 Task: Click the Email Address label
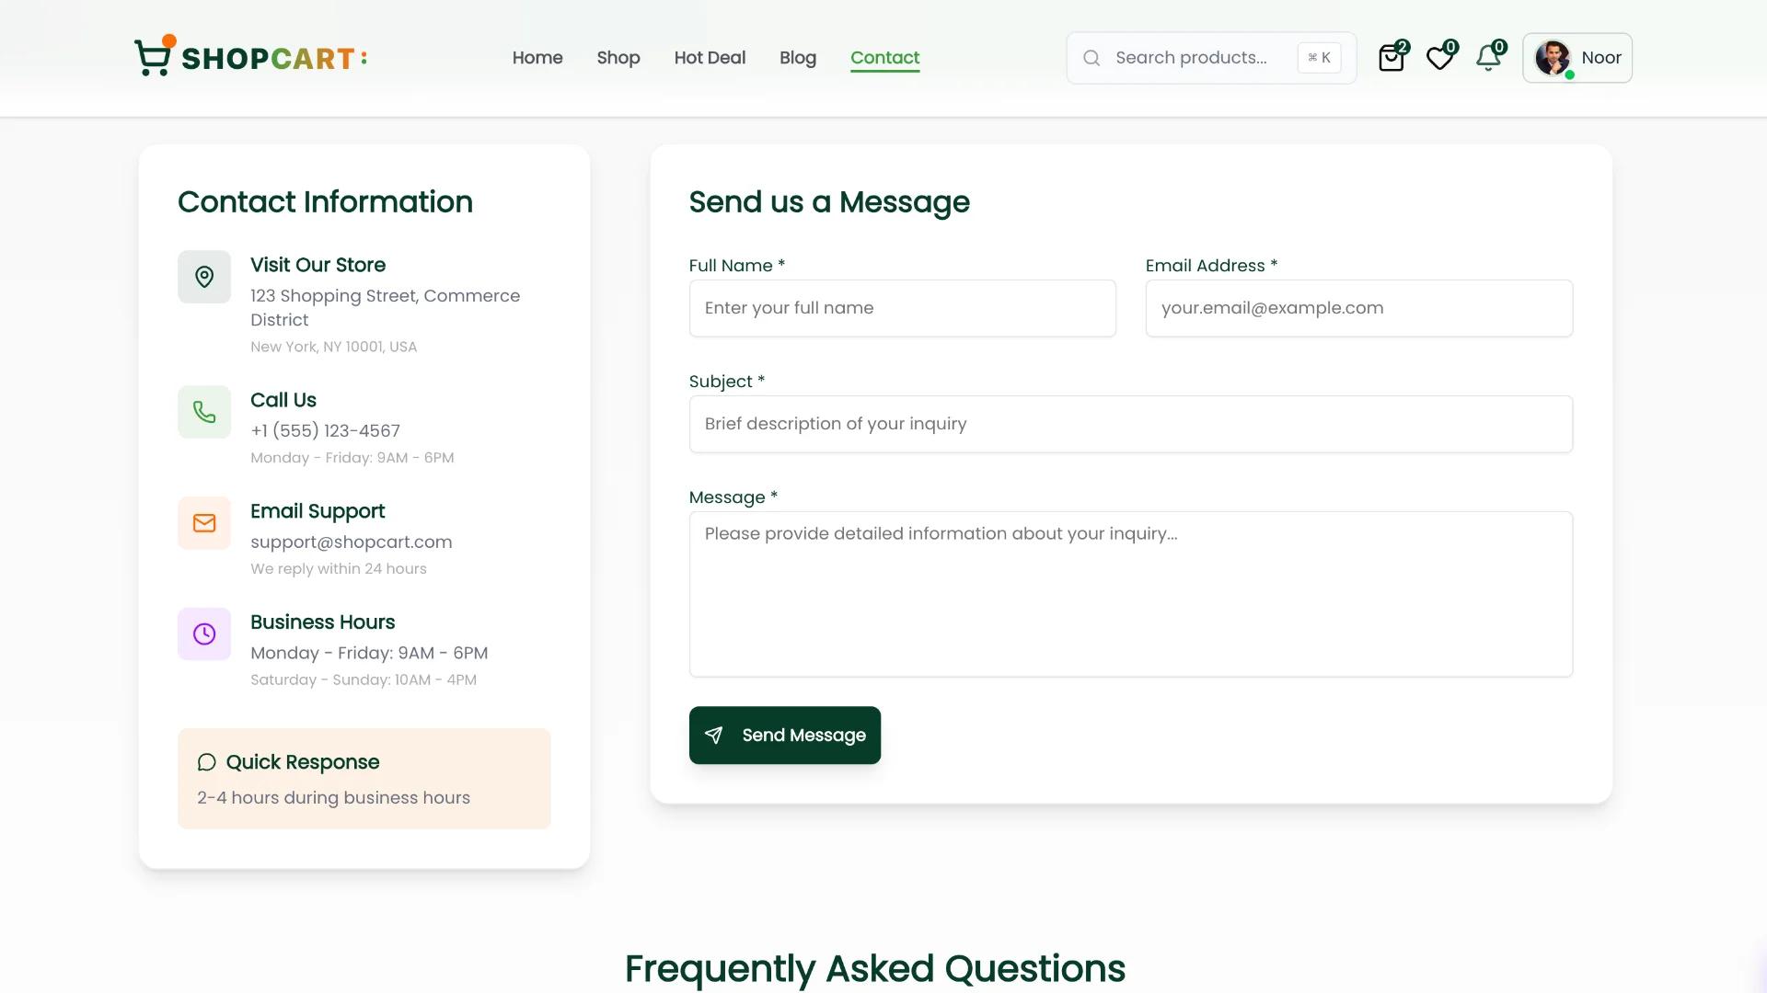(x=1211, y=266)
